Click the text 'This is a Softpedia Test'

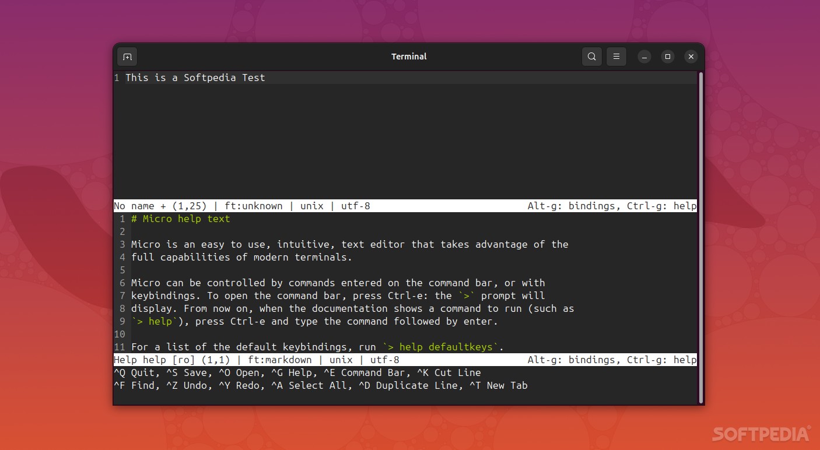click(195, 78)
